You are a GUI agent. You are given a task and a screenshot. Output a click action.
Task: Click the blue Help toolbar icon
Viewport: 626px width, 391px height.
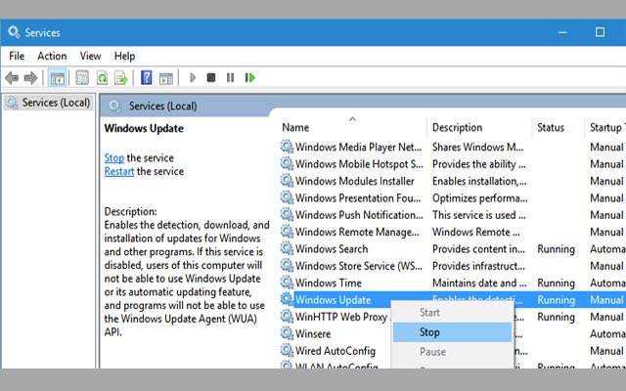[147, 77]
